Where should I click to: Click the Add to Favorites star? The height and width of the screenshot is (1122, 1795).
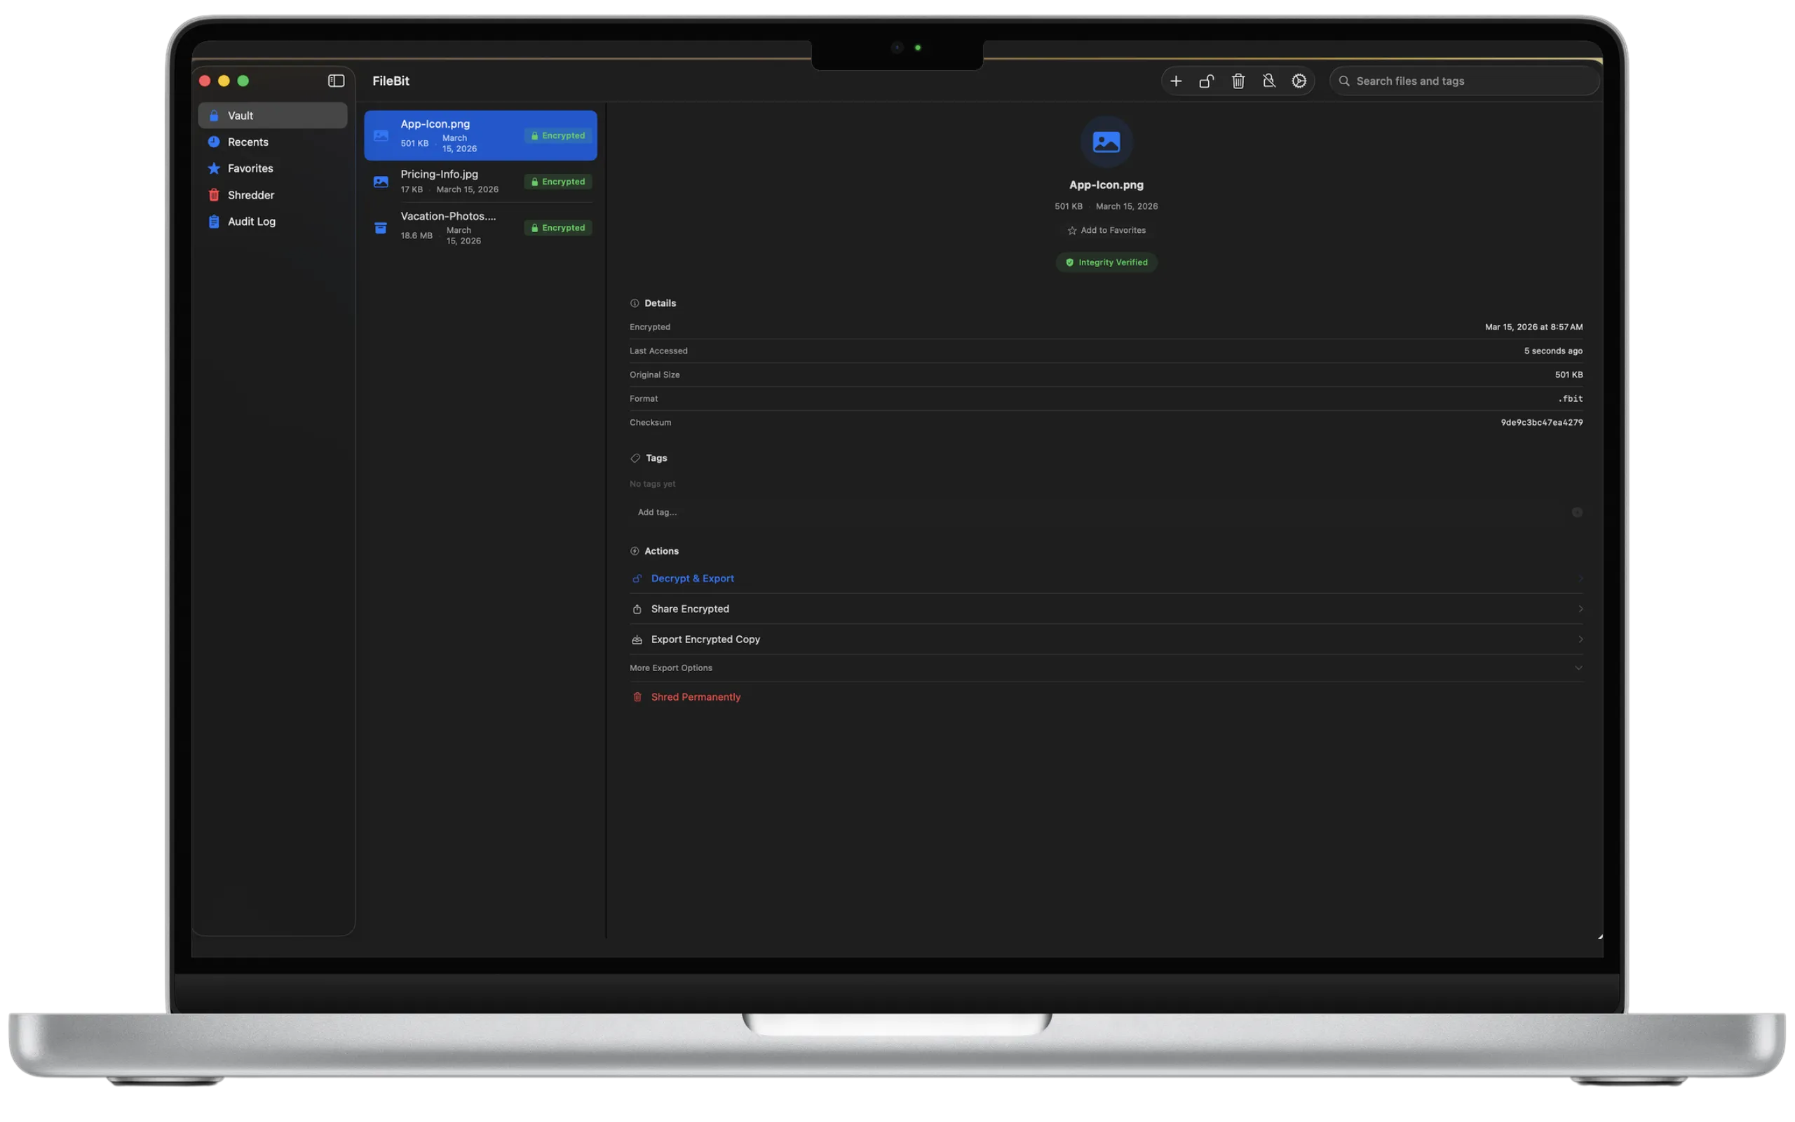tap(1106, 230)
